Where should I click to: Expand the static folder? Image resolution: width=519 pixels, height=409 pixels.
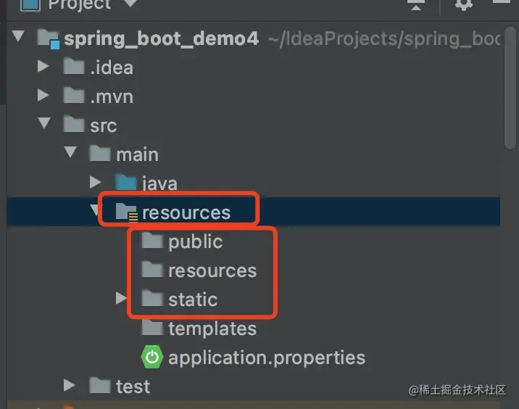(x=121, y=298)
